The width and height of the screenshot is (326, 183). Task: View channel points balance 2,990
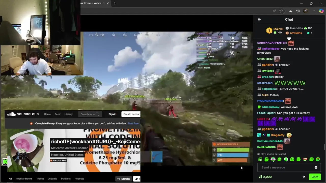point(265,177)
